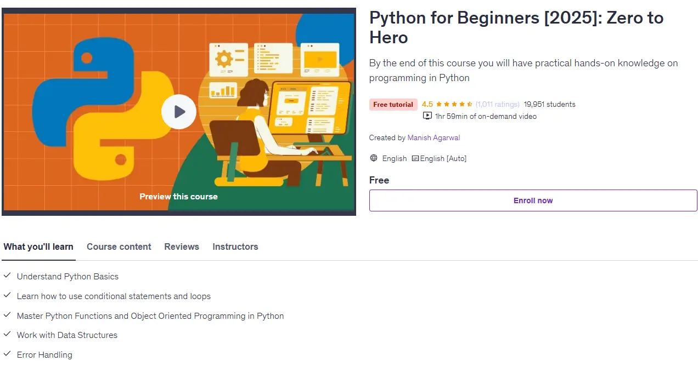The height and width of the screenshot is (367, 698).
Task: Click the Free tutorial badge
Action: 393,105
